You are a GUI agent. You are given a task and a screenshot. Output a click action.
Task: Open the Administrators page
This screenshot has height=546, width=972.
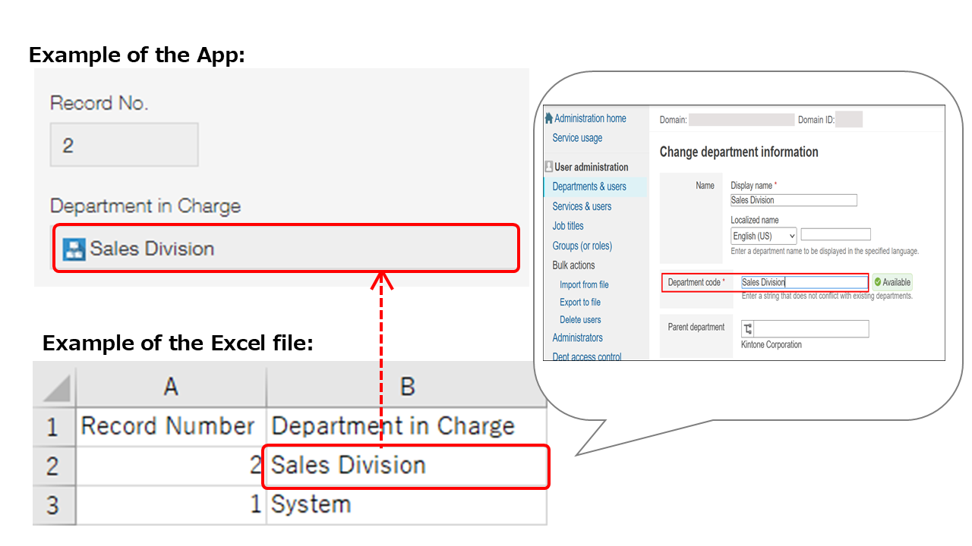577,337
